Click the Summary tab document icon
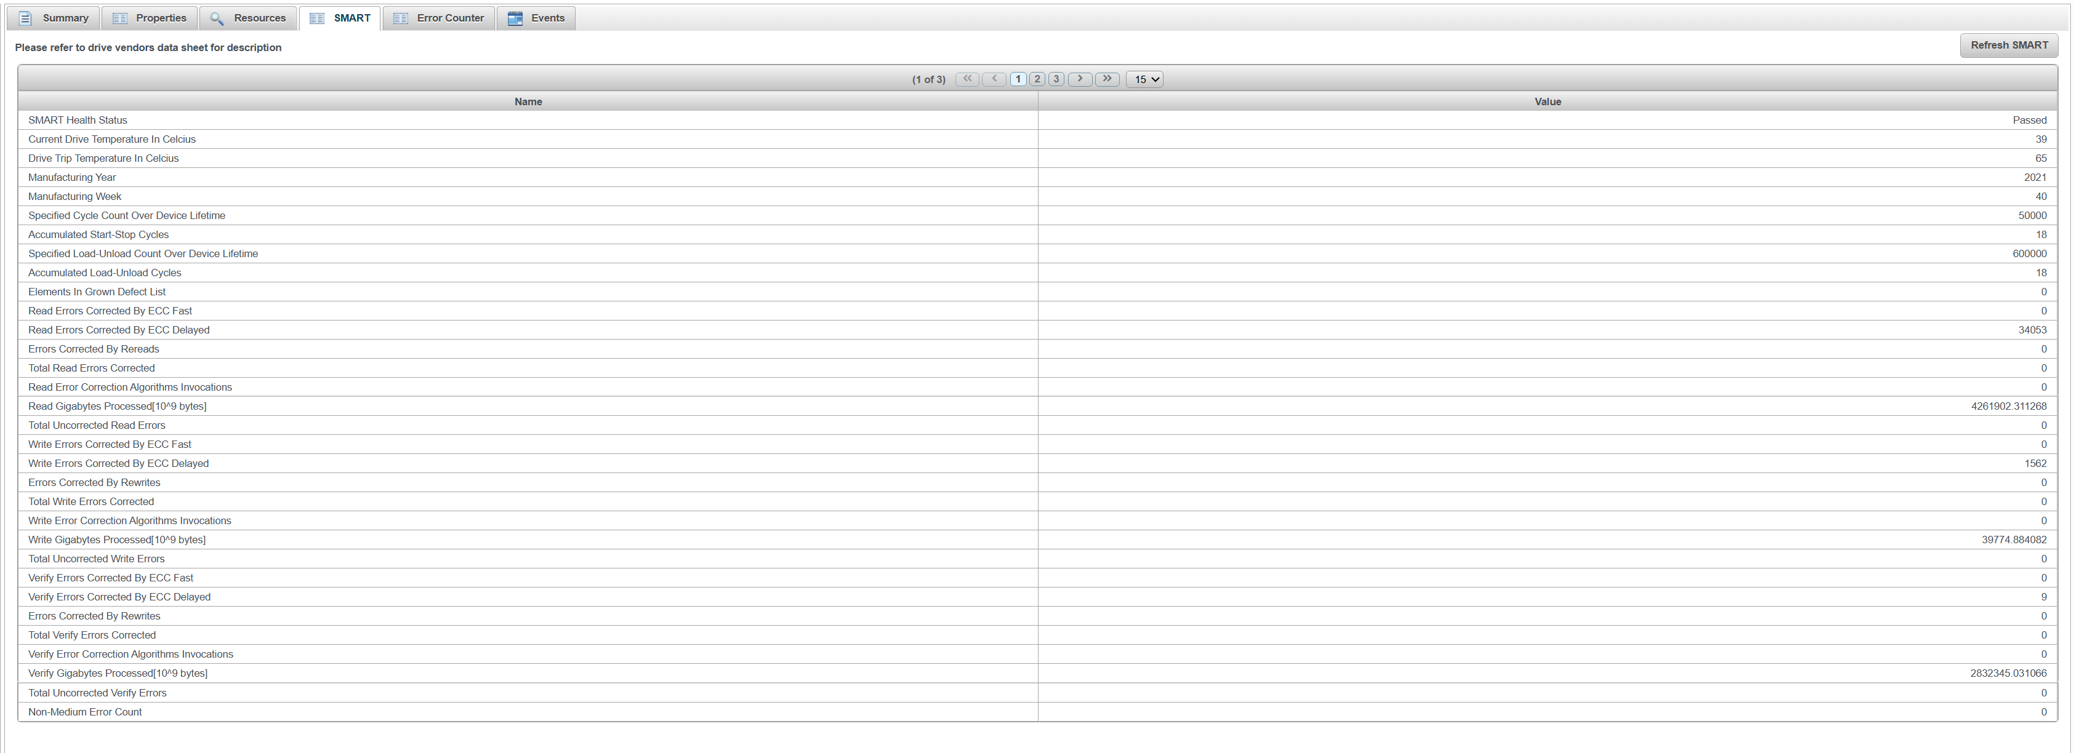The image size is (2074, 753). point(25,18)
